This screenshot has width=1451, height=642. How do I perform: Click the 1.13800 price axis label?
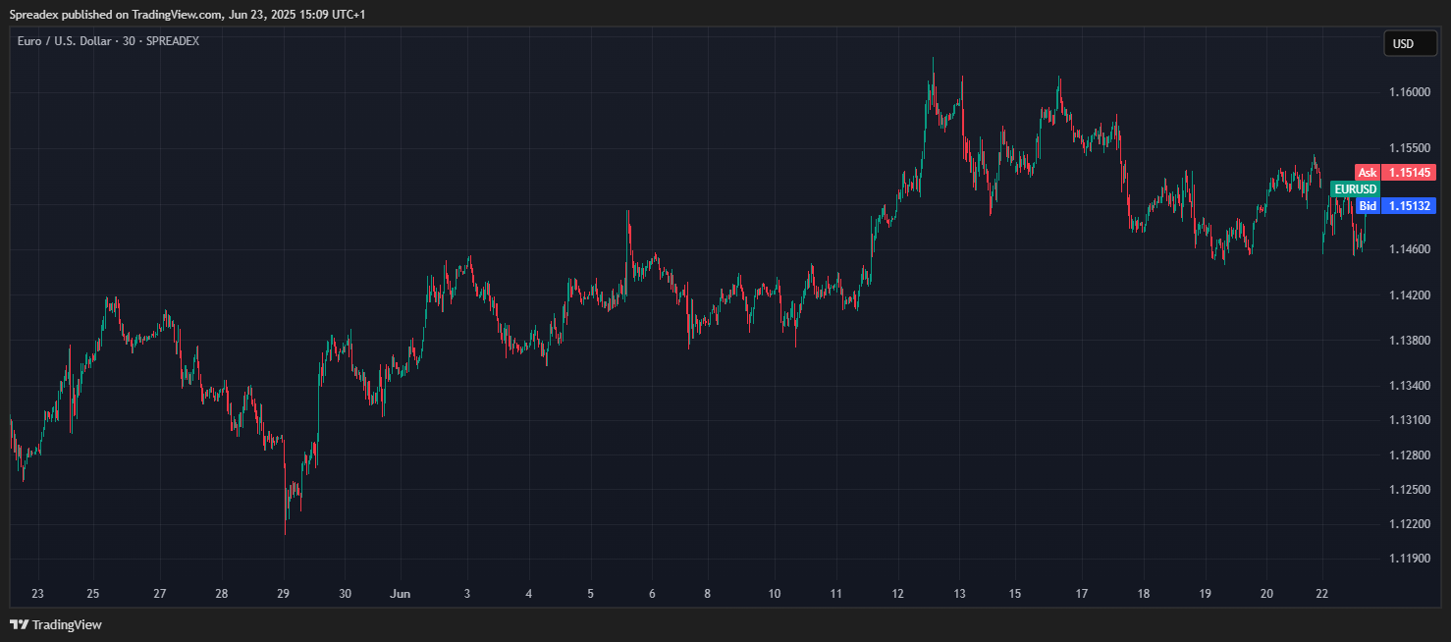(x=1410, y=341)
